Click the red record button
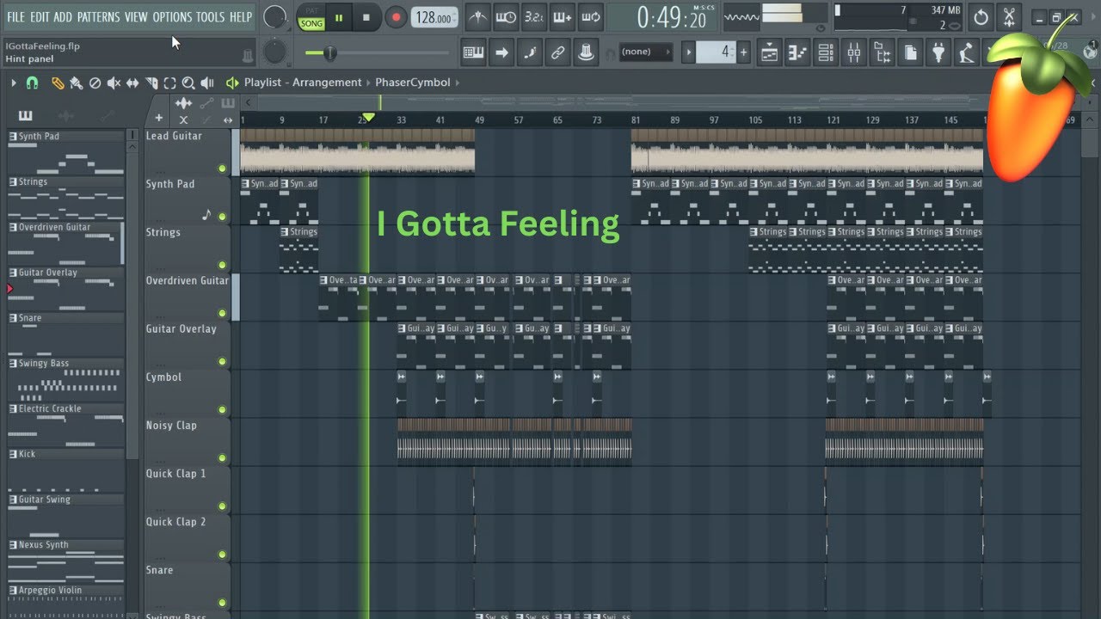The height and width of the screenshot is (619, 1101). [x=396, y=17]
